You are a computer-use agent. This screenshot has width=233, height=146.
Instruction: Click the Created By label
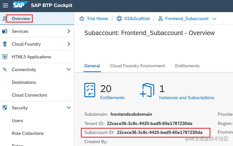96,142
